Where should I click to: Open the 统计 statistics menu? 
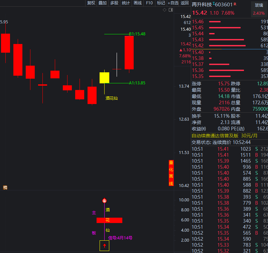[126, 3]
